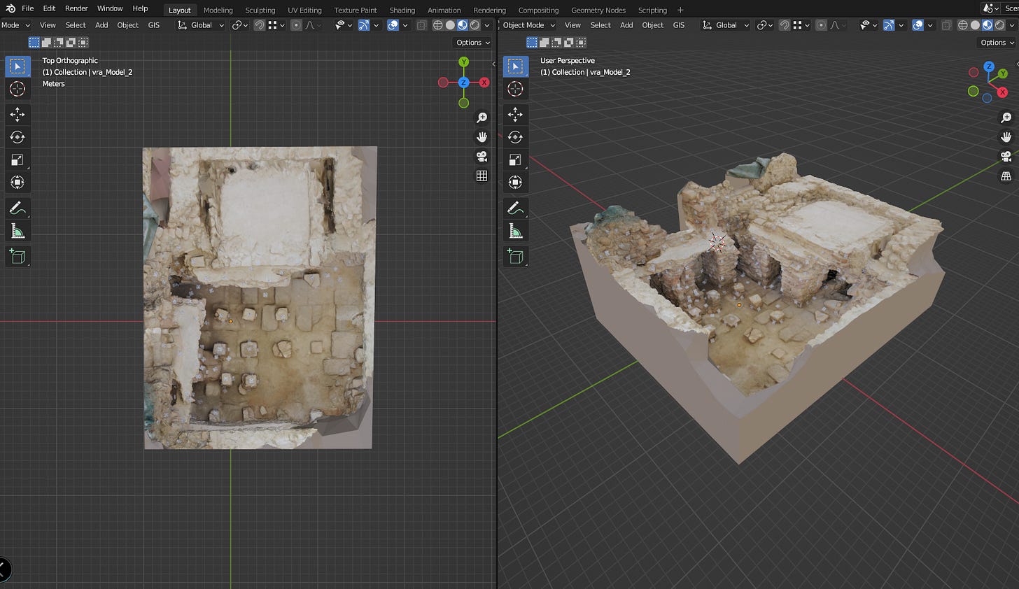Viewport: 1019px width, 589px height.
Task: Click the Transform tool in left viewport
Action: [17, 183]
